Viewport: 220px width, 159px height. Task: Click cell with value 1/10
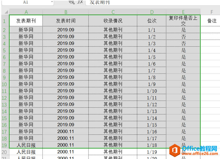coord(152,91)
